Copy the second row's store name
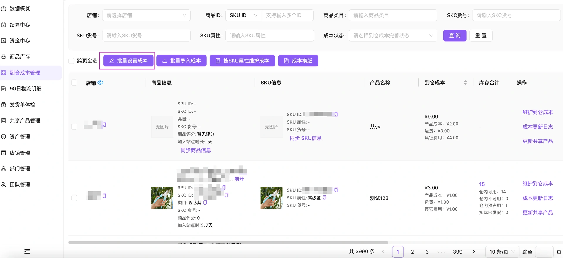 (x=104, y=196)
